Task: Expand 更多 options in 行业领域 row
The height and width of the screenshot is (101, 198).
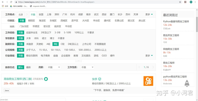Action: (x=149, y=56)
